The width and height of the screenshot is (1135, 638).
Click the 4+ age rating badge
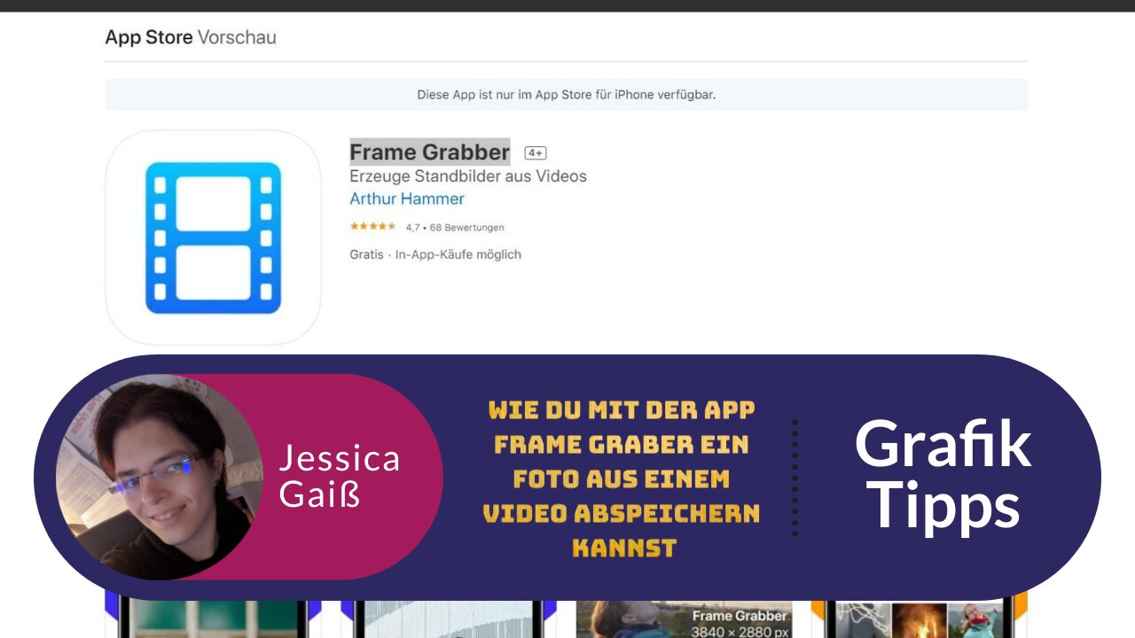pyautogui.click(x=536, y=152)
